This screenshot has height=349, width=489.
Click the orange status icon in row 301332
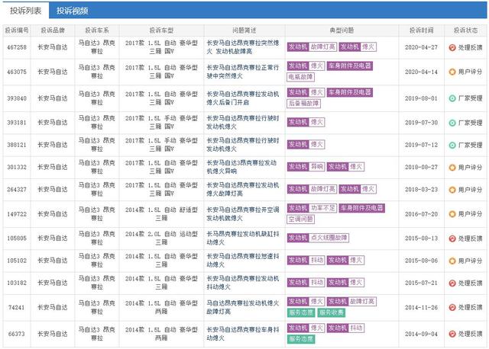452,168
